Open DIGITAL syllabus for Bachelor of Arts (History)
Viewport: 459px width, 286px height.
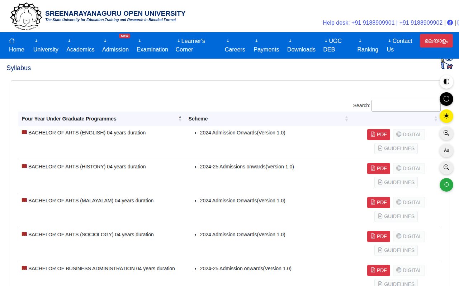point(409,168)
